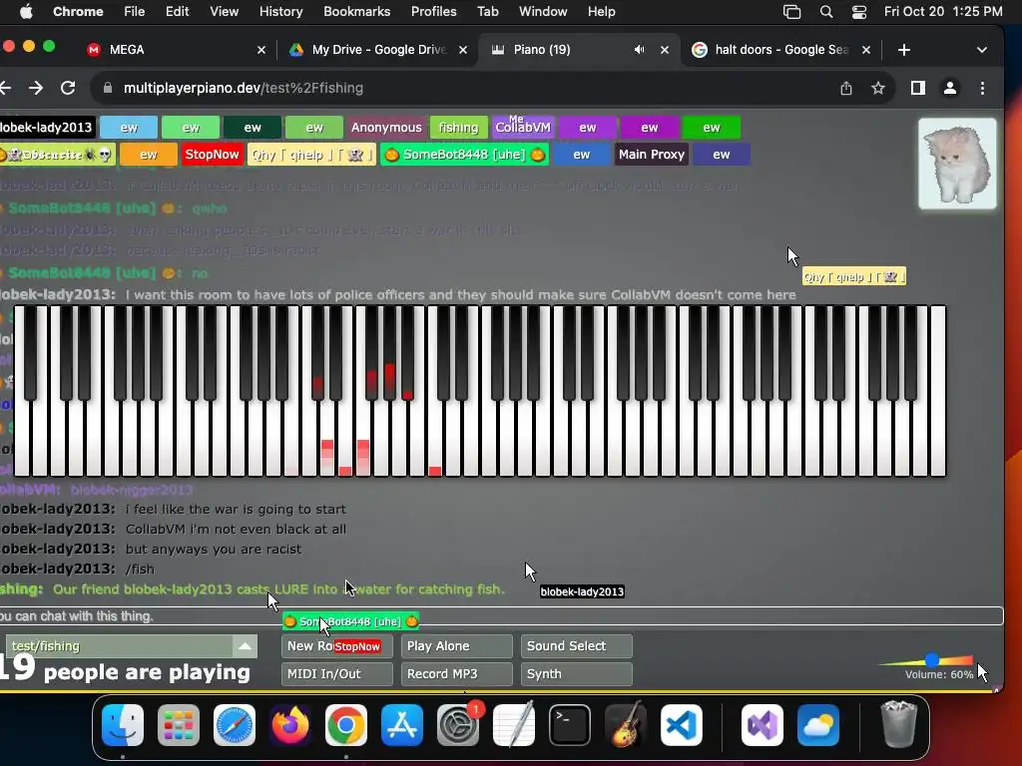Click the Volume: 60% label
Screen dimensions: 1022x766
(938, 675)
